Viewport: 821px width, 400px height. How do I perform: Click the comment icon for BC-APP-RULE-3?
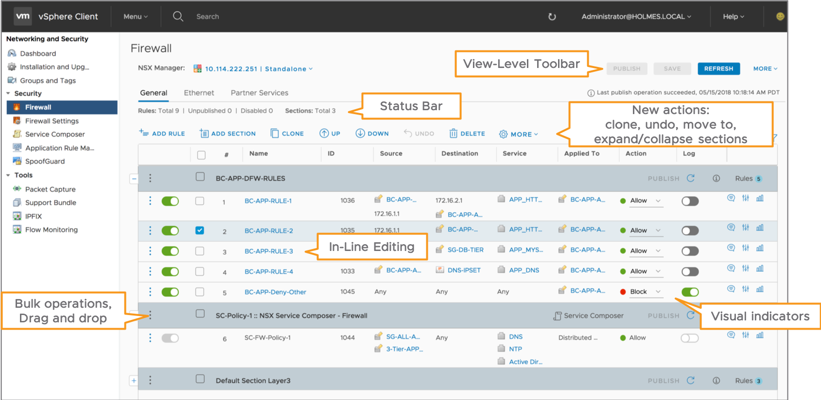(731, 248)
